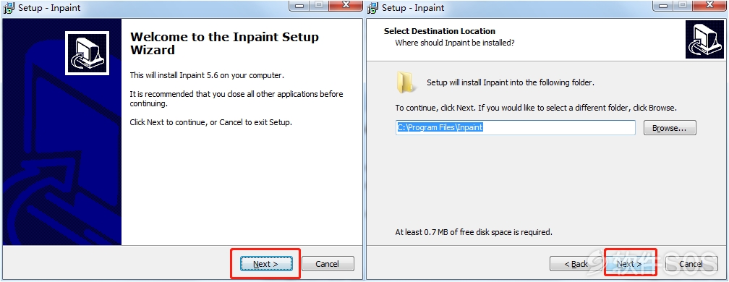This screenshot has width=729, height=282.
Task: Click the Welcome to the Inpaint Setup heading
Action: [x=224, y=43]
